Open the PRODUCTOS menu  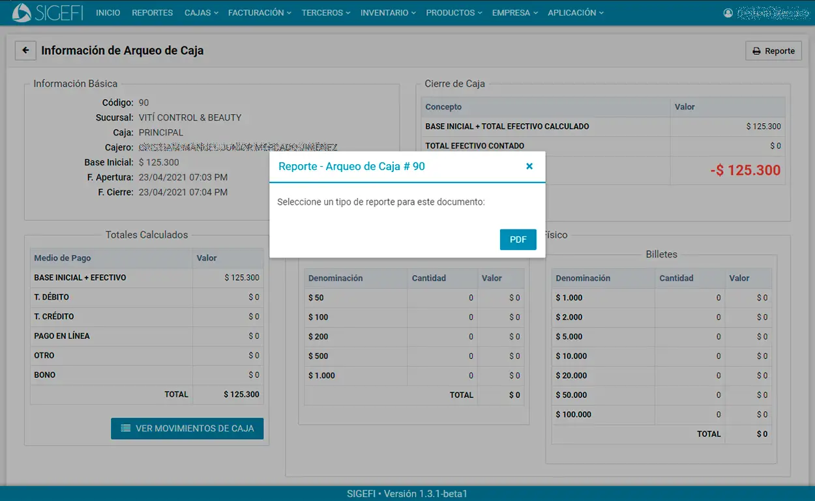454,13
